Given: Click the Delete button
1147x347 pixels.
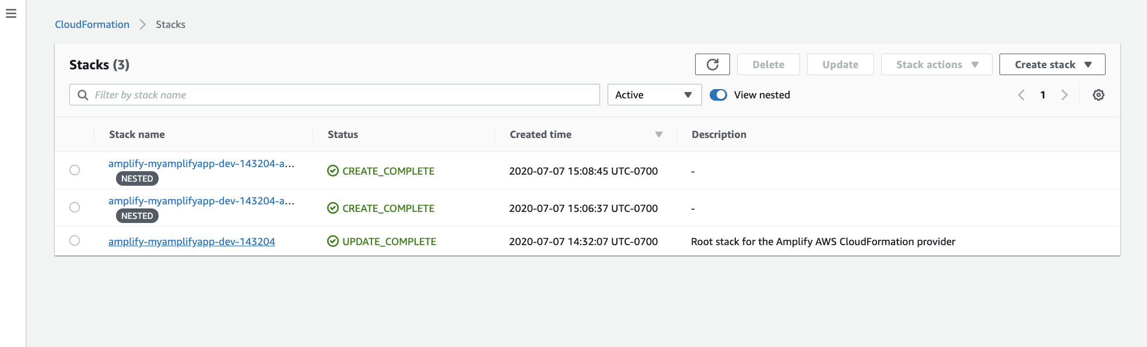Looking at the screenshot, I should click(768, 65).
